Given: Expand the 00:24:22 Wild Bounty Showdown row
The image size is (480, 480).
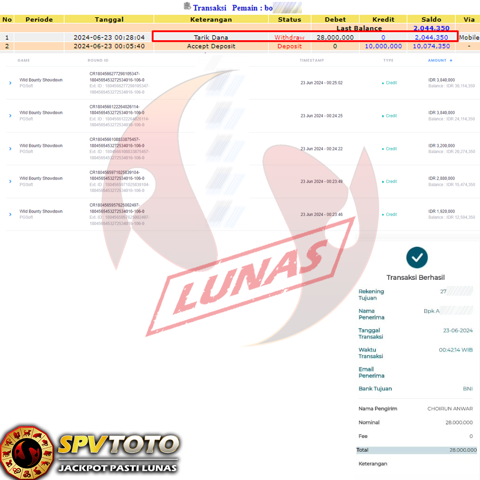Looking at the screenshot, I should (x=11, y=149).
